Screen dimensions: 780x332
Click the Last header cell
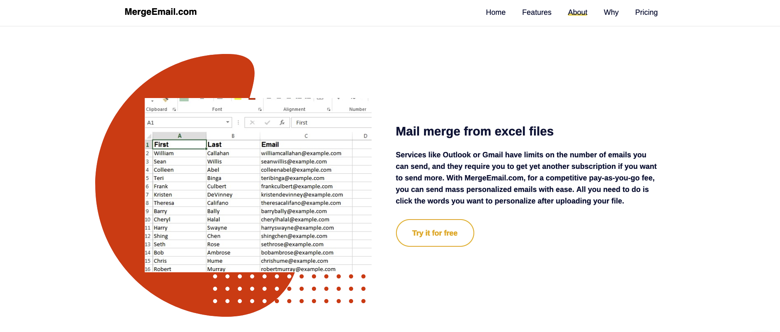pyautogui.click(x=233, y=145)
